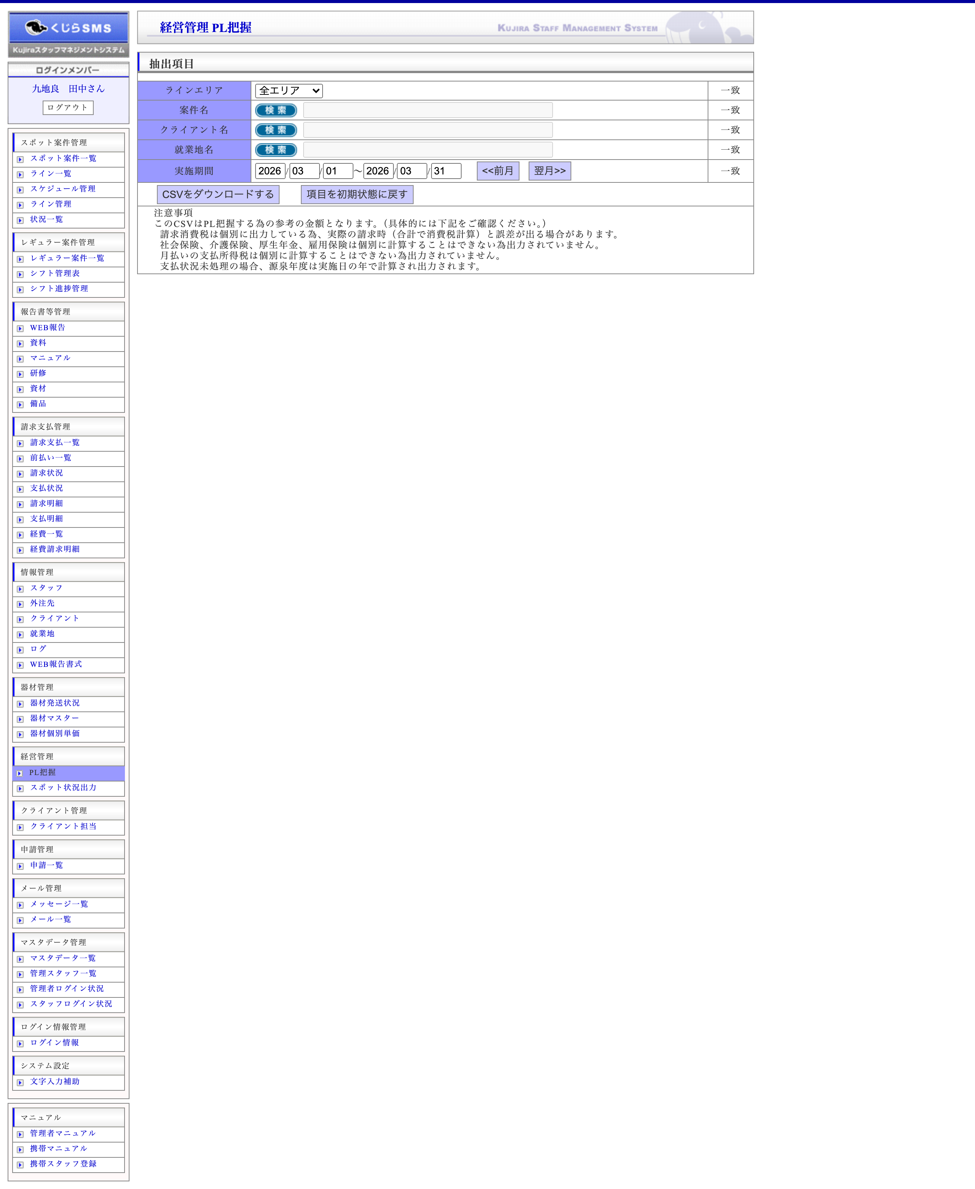Click arrow icon beside スポット案件一覧

click(20, 160)
